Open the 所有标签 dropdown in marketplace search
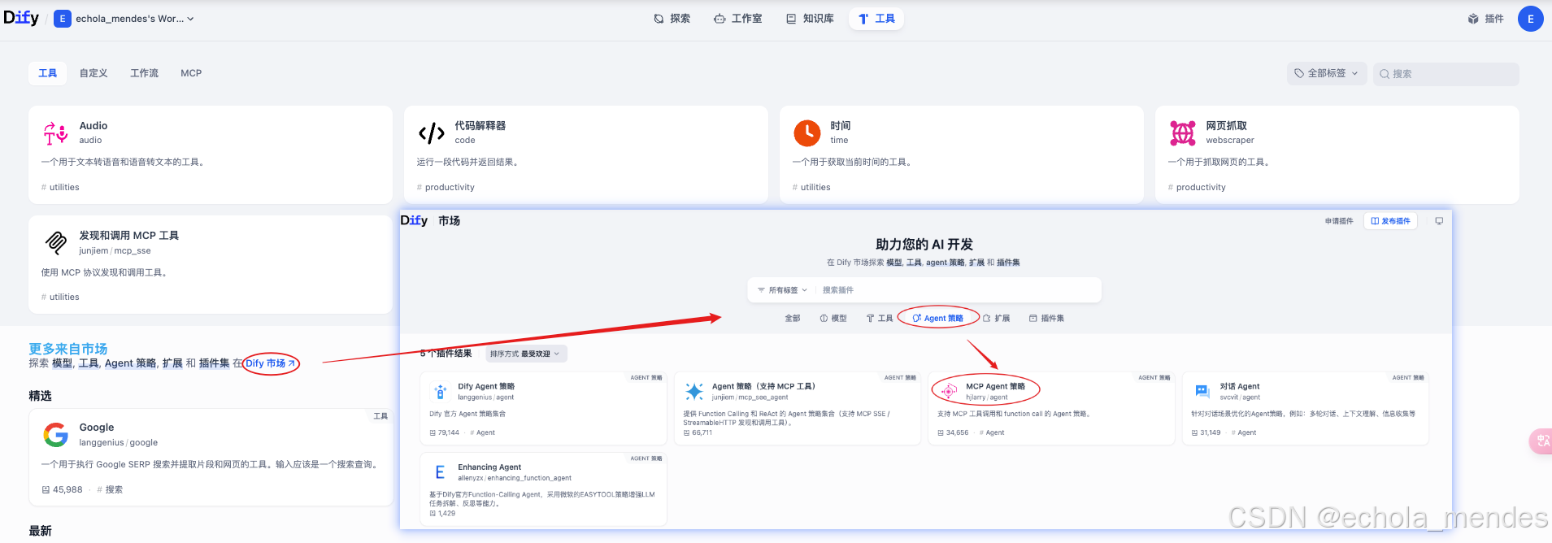 [x=782, y=290]
